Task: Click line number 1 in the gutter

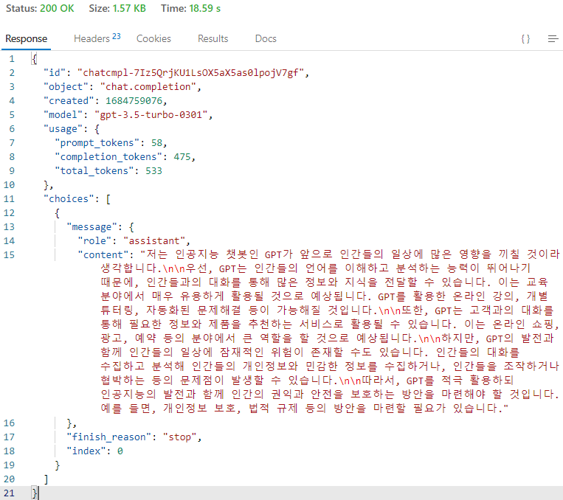Action: point(12,59)
